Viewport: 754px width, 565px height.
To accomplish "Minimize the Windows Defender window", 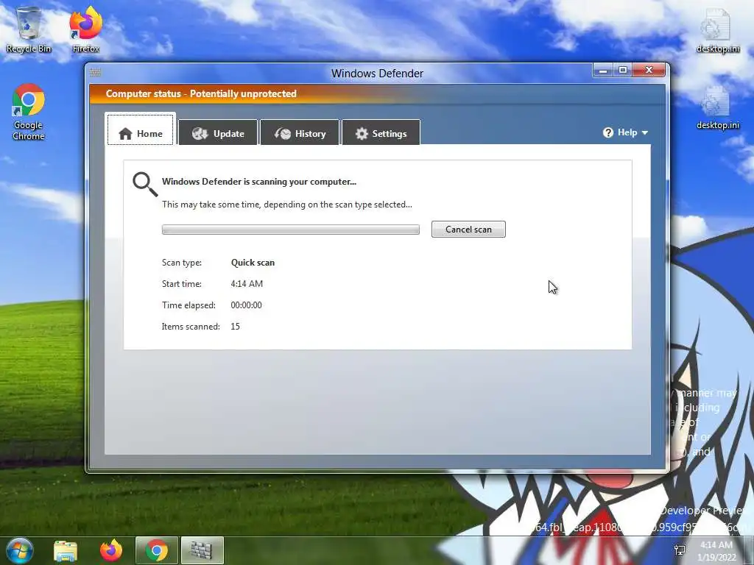I will point(603,71).
